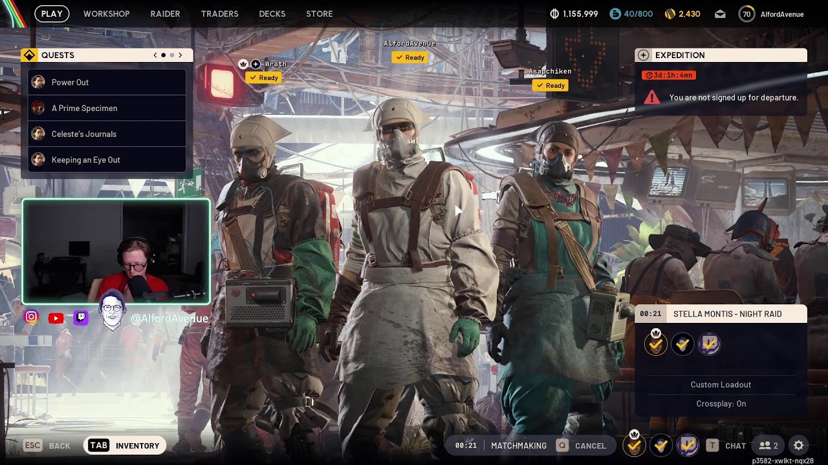Image resolution: width=828 pixels, height=465 pixels.
Task: Click the second squad check icon in raid panel
Action: (682, 344)
